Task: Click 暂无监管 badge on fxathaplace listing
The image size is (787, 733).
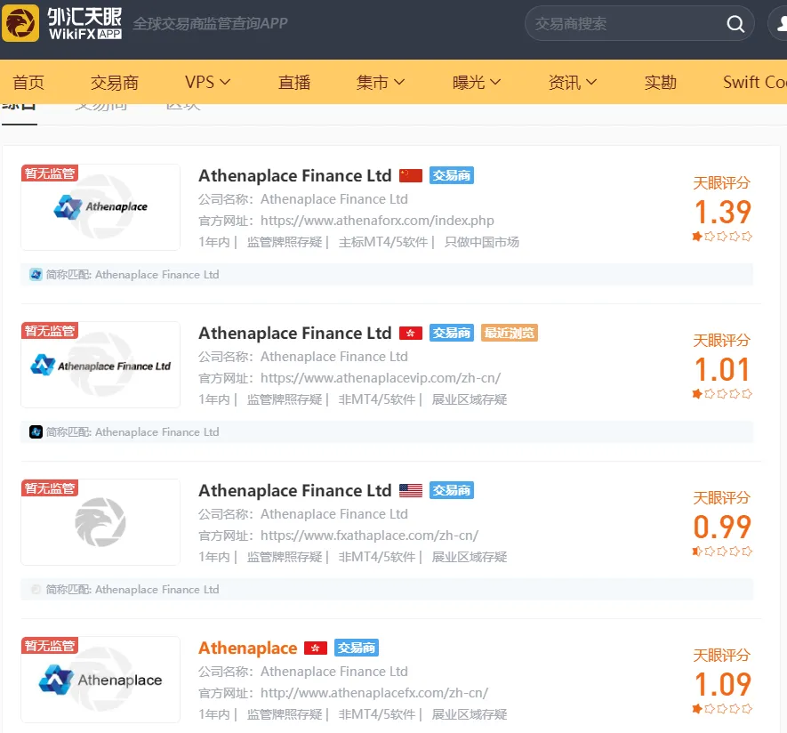Action: pyautogui.click(x=49, y=488)
